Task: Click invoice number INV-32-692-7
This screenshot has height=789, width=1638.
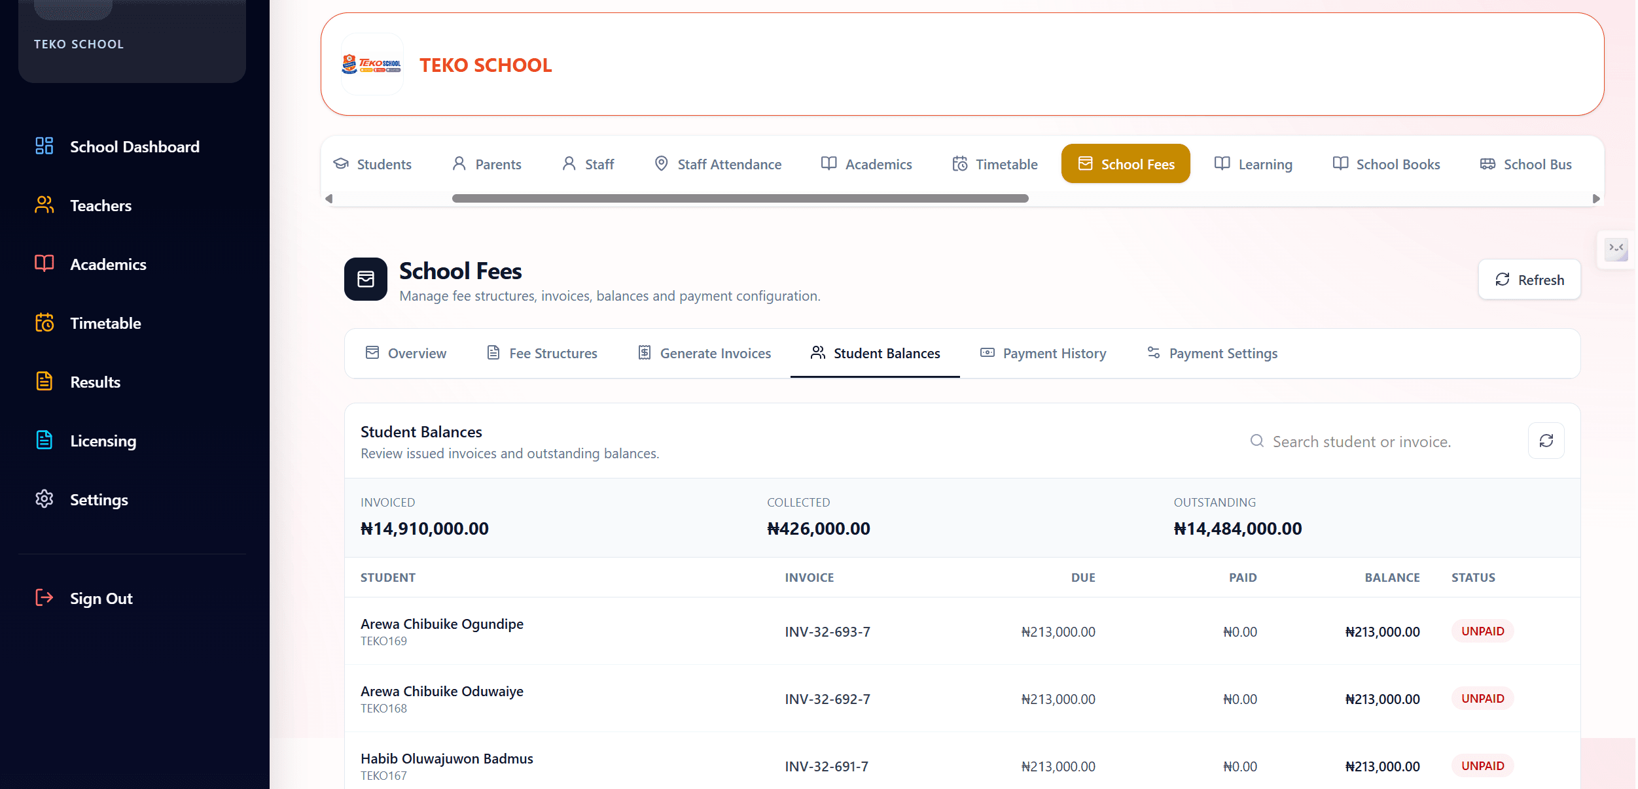Action: click(827, 699)
